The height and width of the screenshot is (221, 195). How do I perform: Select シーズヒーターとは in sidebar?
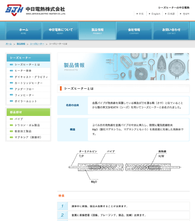[29, 64]
